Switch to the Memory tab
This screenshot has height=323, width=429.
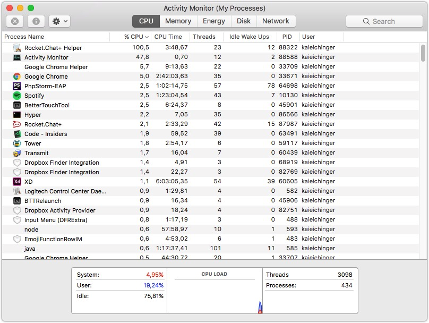pos(178,21)
